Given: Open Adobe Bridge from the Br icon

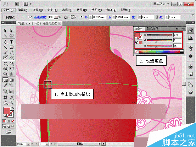Looking at the screenshot, I should click(17, 4).
